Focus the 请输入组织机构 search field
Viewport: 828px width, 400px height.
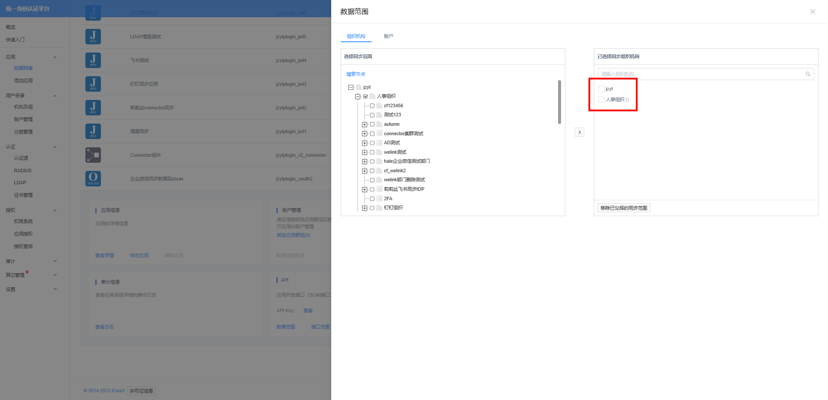pyautogui.click(x=701, y=74)
